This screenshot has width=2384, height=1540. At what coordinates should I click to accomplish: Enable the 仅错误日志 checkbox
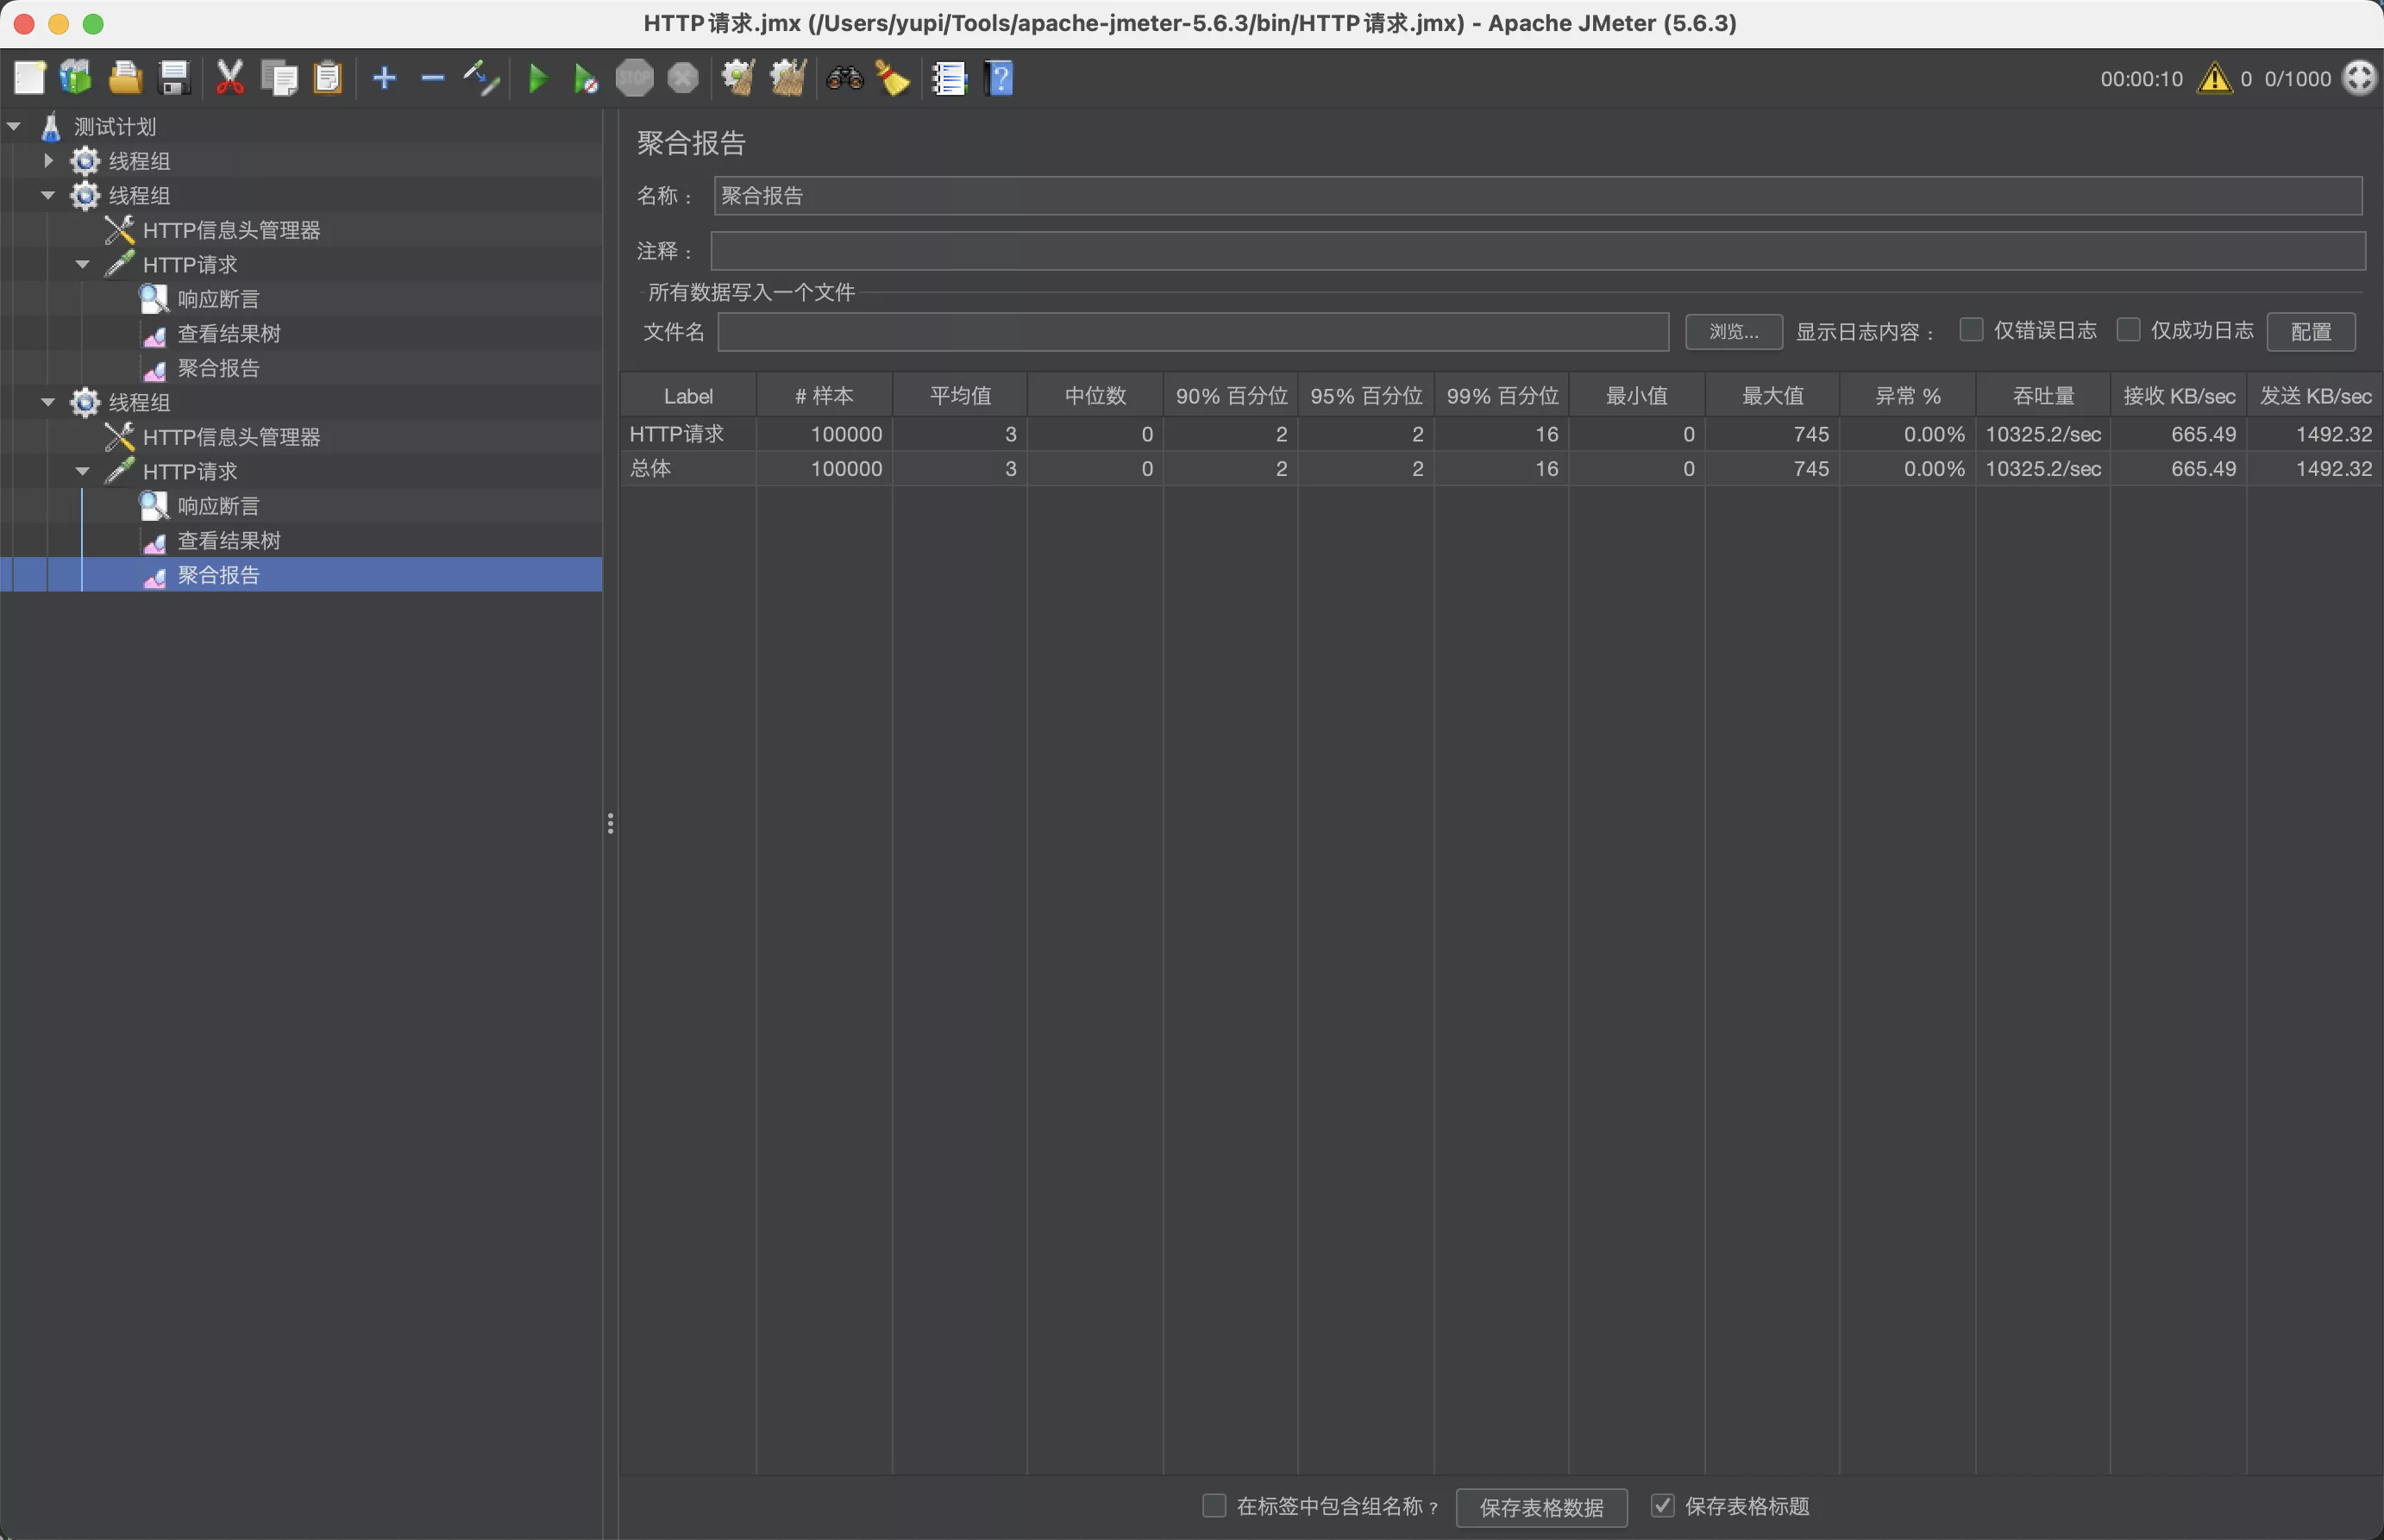click(1971, 330)
